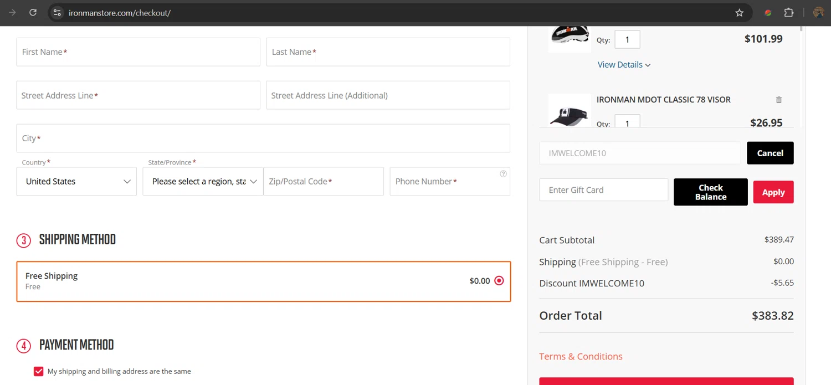The height and width of the screenshot is (385, 831).
Task: Click the Shipping Method heading
Action: pos(78,239)
